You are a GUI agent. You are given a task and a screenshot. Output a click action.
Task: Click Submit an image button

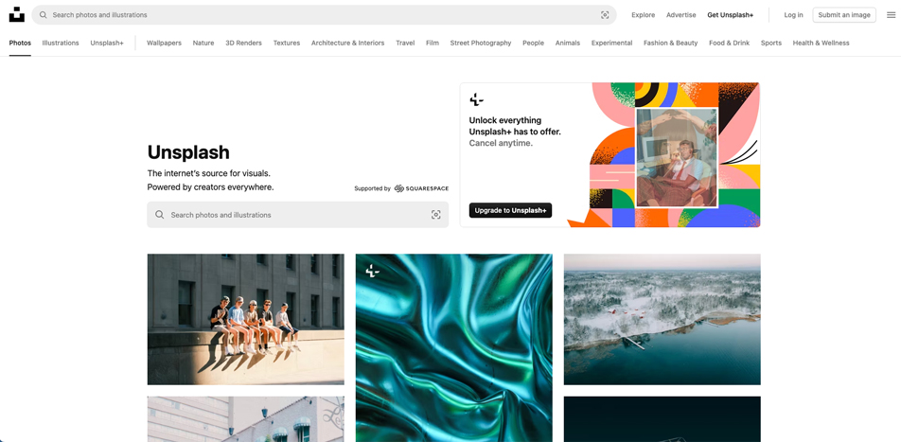[x=844, y=15]
